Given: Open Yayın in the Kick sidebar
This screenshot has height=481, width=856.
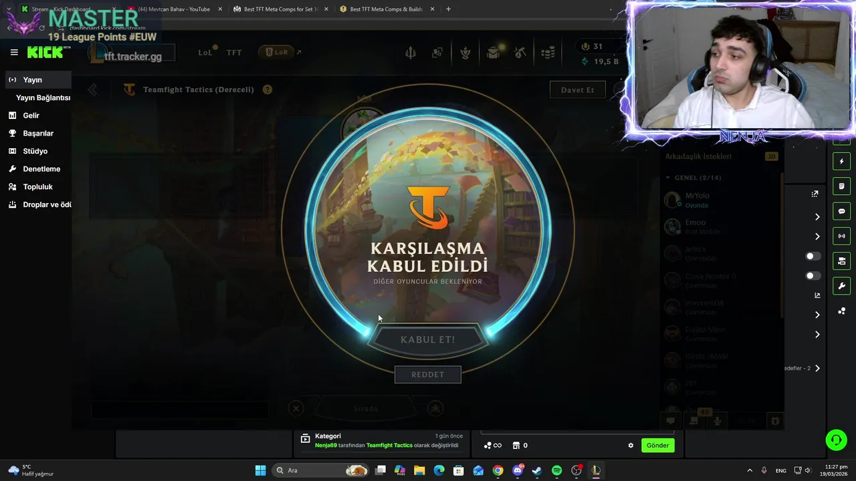Looking at the screenshot, I should pyautogui.click(x=37, y=79).
